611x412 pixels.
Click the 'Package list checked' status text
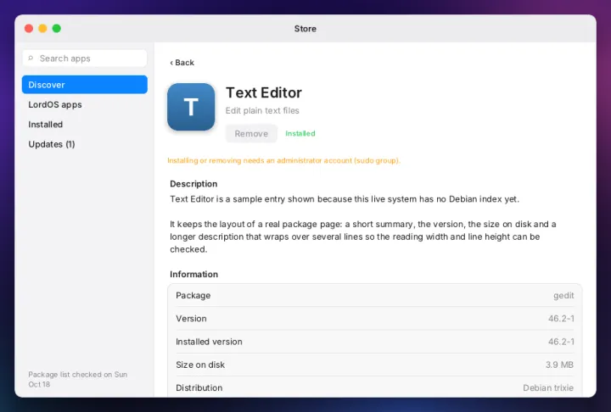[77, 379]
